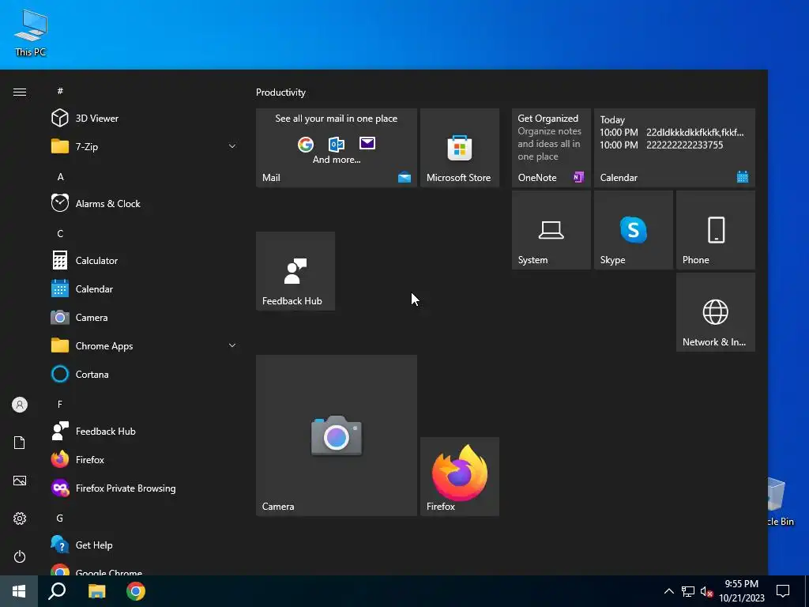Select the This PC desktop icon
Viewport: 809px width, 607px height.
pyautogui.click(x=31, y=32)
